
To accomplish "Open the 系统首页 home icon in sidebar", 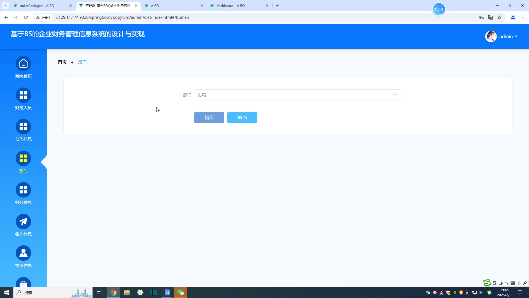I will (x=23, y=64).
